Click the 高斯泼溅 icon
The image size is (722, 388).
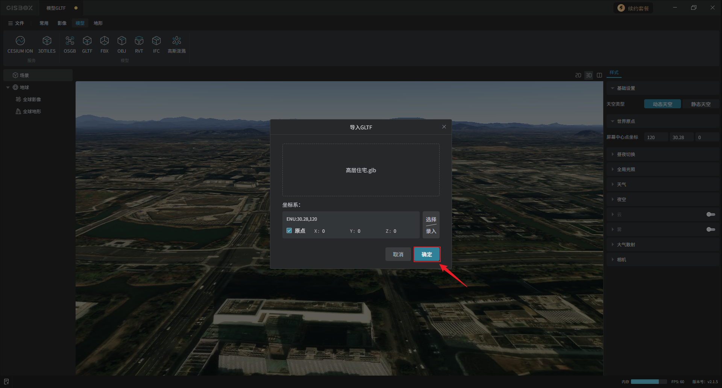tap(176, 41)
